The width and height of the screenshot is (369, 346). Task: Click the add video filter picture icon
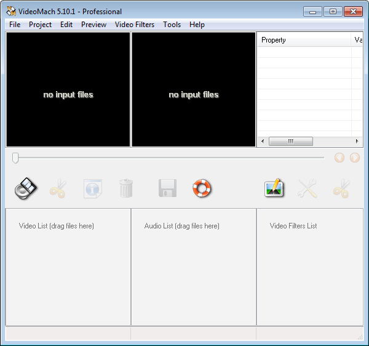pos(274,188)
